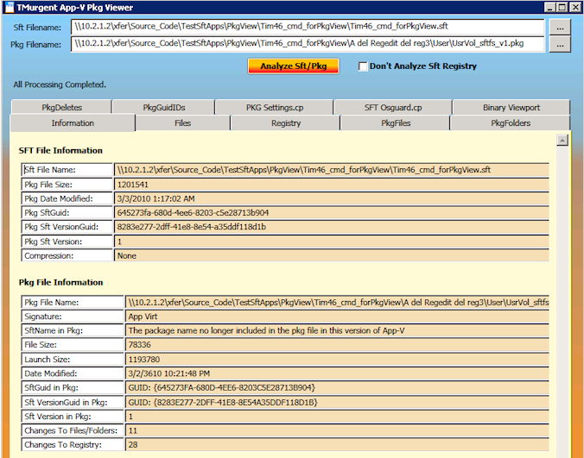Open the PkgDeletes tab
Image resolution: width=584 pixels, height=458 pixels.
coord(62,108)
